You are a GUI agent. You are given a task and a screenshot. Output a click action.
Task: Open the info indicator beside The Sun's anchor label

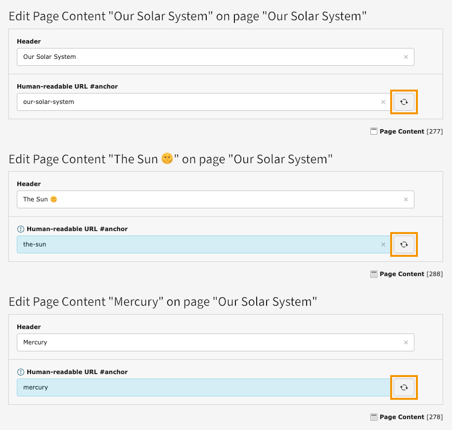20,229
